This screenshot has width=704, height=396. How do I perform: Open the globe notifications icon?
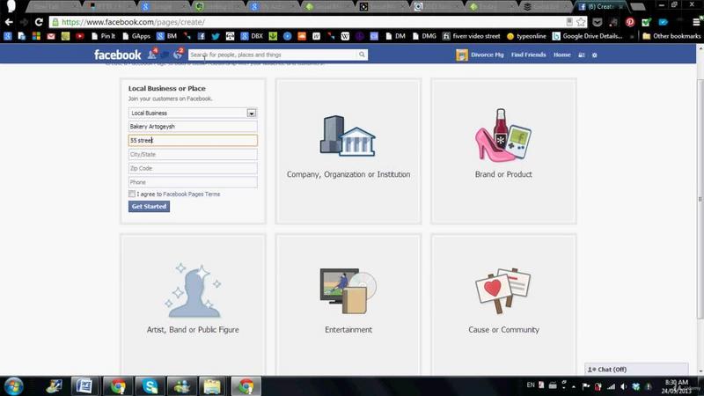178,55
